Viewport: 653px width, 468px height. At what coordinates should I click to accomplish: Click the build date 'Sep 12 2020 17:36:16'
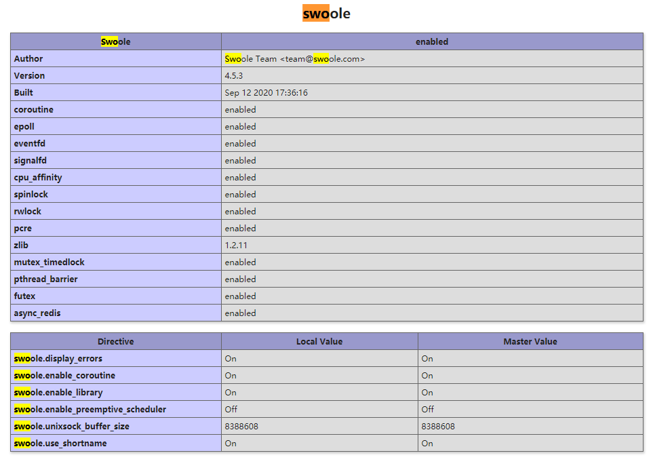click(266, 92)
